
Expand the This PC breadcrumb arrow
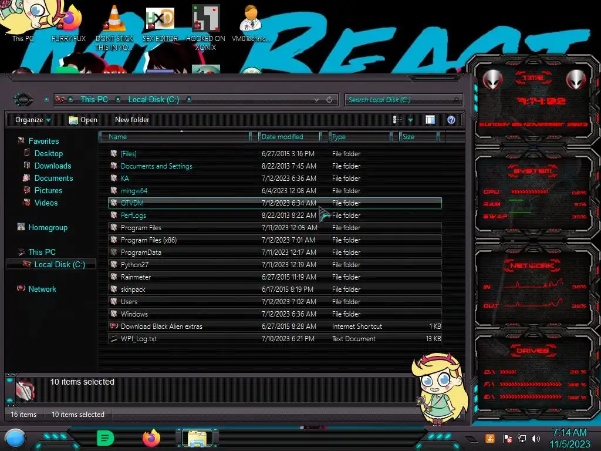tap(118, 100)
